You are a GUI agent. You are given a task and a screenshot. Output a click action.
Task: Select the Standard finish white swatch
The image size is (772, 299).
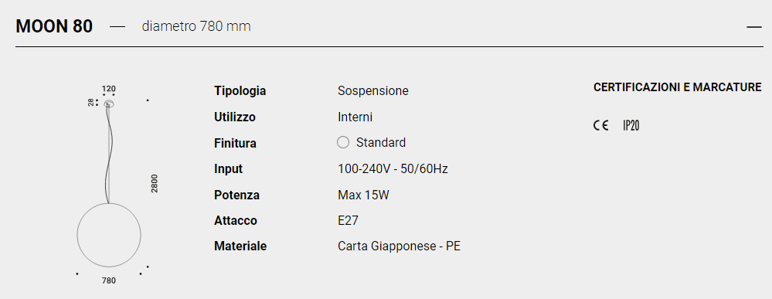click(342, 142)
